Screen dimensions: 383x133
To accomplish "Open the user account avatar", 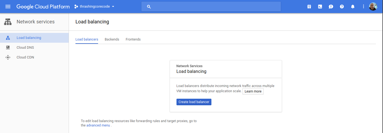I will coord(373,7).
